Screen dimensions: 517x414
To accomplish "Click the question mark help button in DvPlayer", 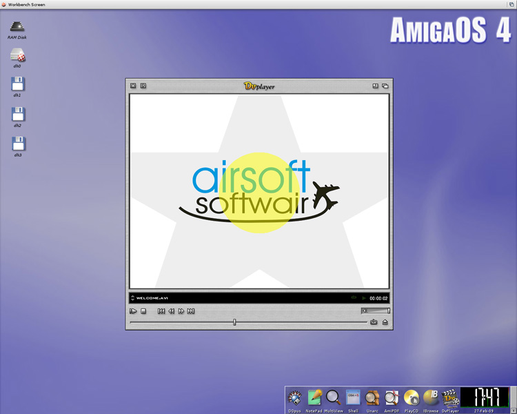I will (143, 86).
